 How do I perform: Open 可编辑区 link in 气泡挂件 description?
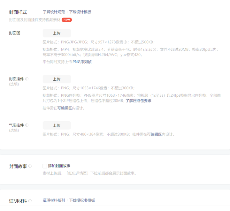coord(155,134)
